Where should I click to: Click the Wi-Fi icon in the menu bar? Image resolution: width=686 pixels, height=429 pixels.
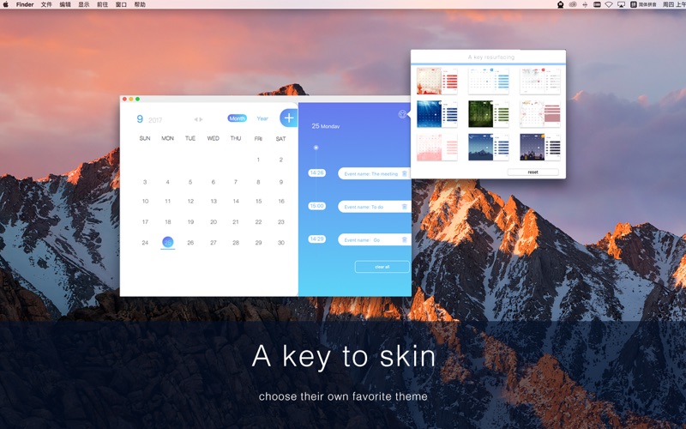click(x=609, y=4)
